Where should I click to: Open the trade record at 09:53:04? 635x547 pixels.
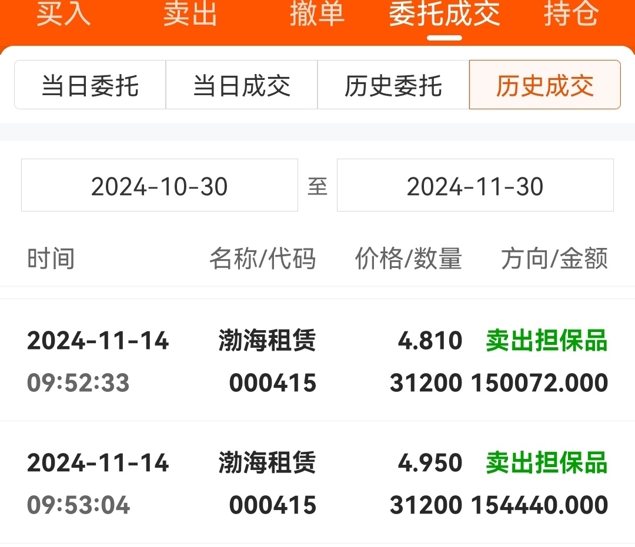317,482
